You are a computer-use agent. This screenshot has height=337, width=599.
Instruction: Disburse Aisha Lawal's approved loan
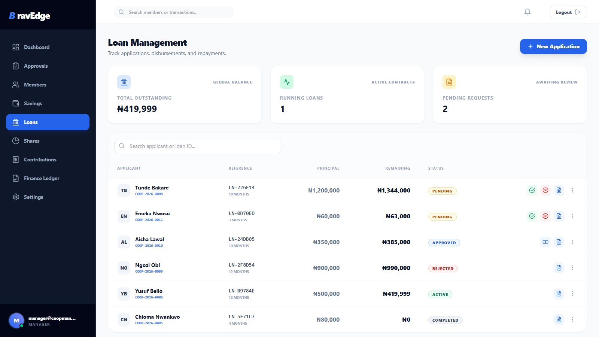coord(545,242)
